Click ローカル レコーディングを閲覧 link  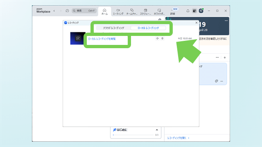click(x=102, y=39)
